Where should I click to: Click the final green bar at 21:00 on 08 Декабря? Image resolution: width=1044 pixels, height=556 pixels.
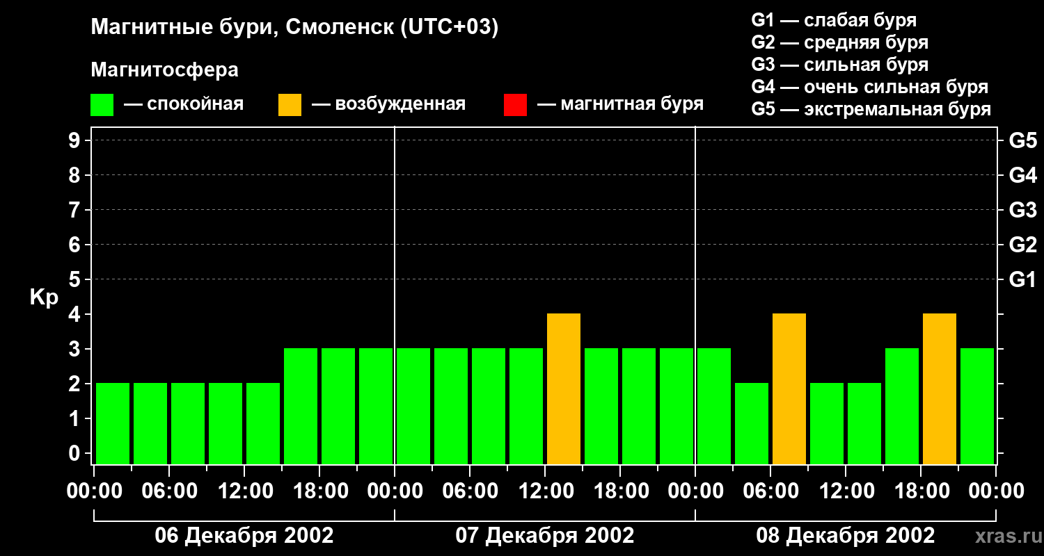977,407
